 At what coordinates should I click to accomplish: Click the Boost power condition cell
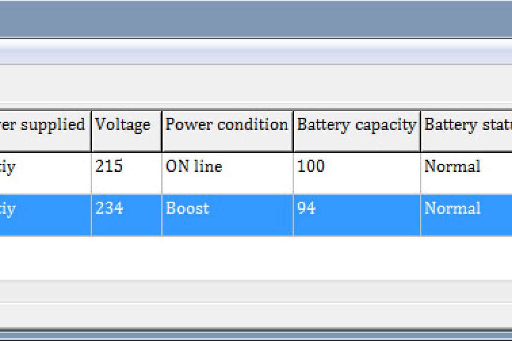pos(188,208)
